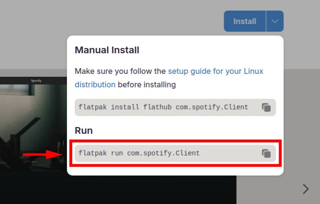Copy the flatpak run command
320x204 pixels.
(x=266, y=153)
